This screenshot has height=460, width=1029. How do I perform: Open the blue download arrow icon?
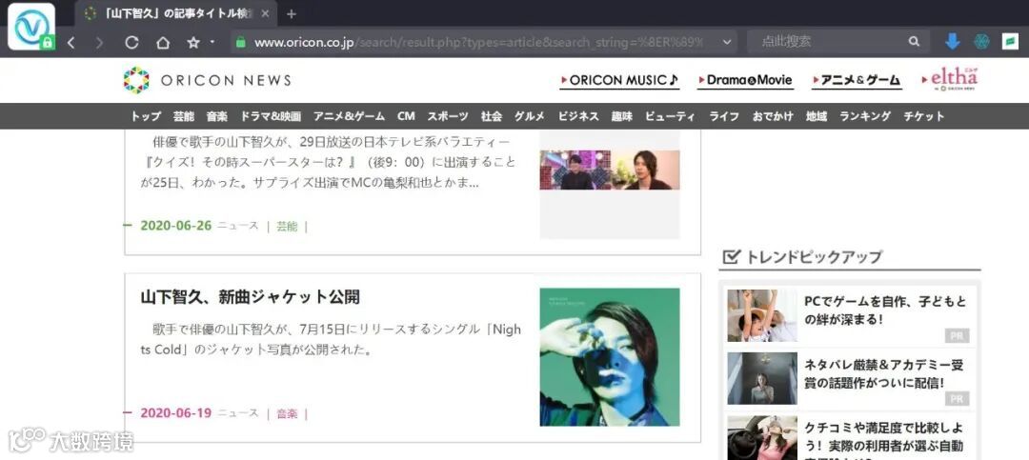[952, 41]
